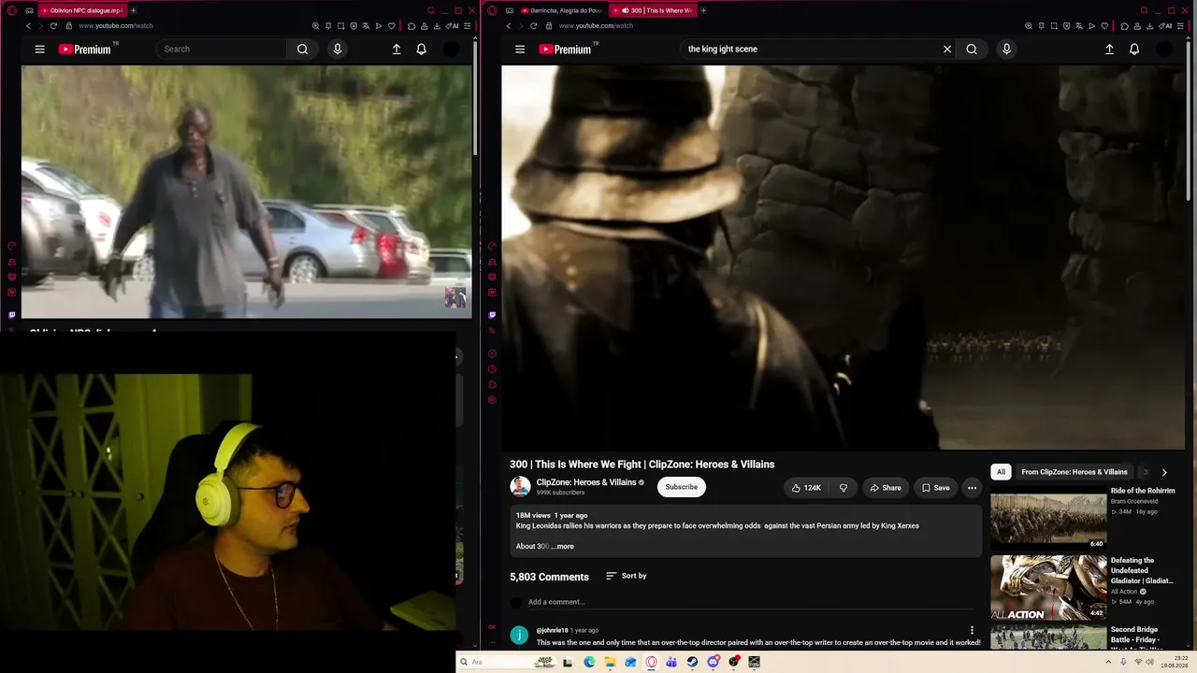This screenshot has height=673, width=1197.
Task: Click the Oblivion NPC video player on the left
Action: [247, 192]
